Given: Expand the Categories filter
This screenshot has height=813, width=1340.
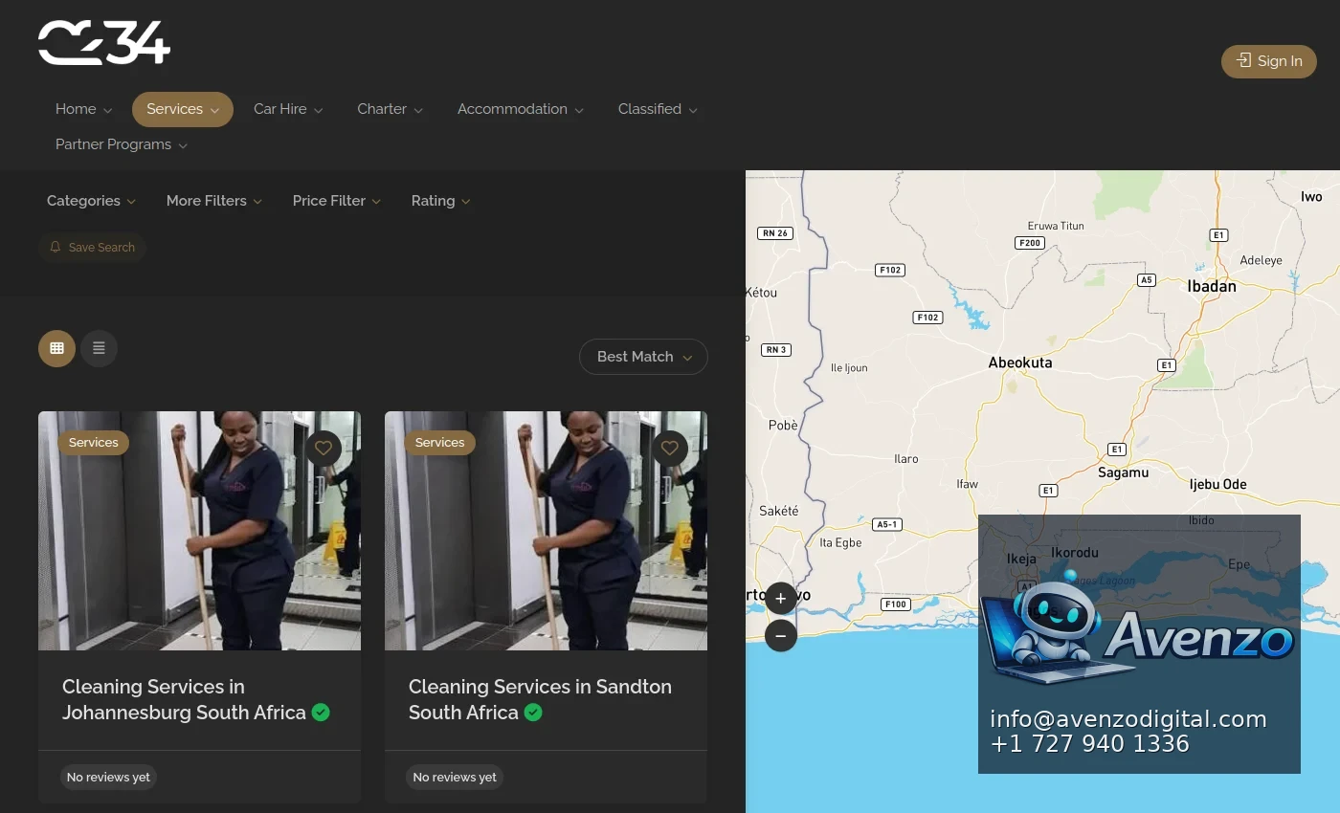Looking at the screenshot, I should 91,201.
